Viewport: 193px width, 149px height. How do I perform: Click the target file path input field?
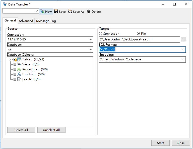tap(139, 39)
